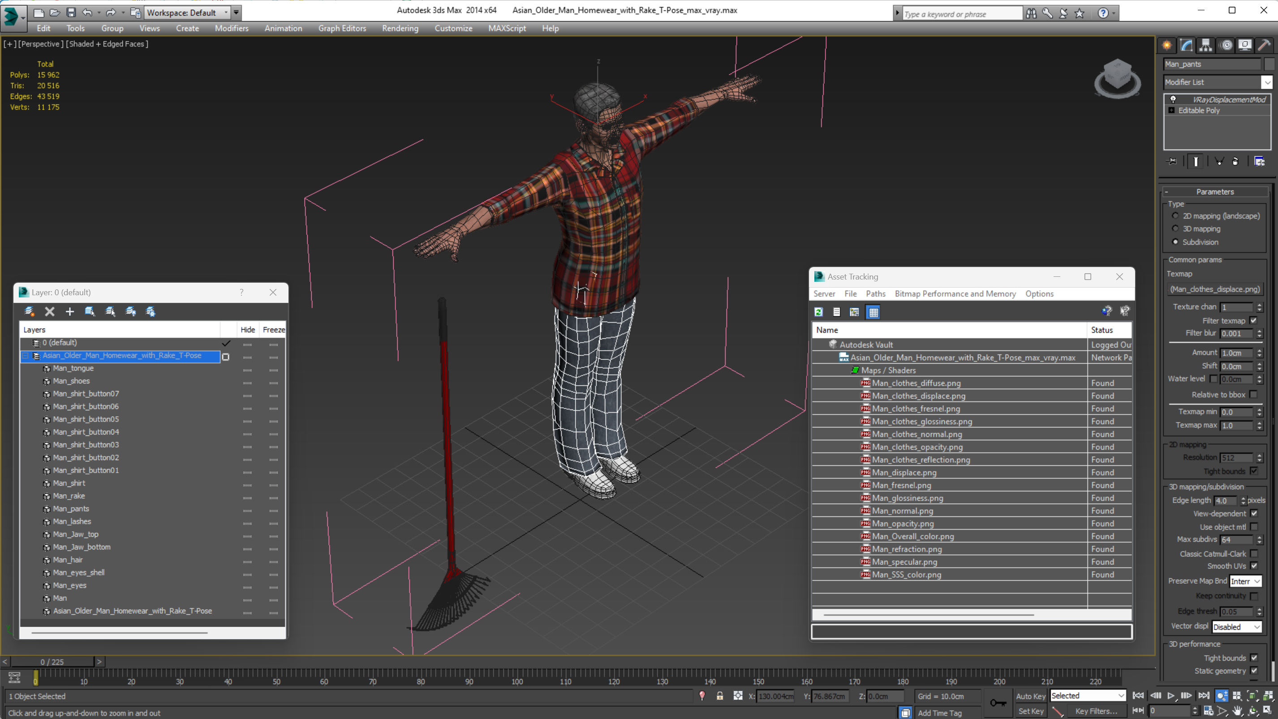Click the Set Key large key icon
This screenshot has height=719, width=1278.
tap(998, 702)
